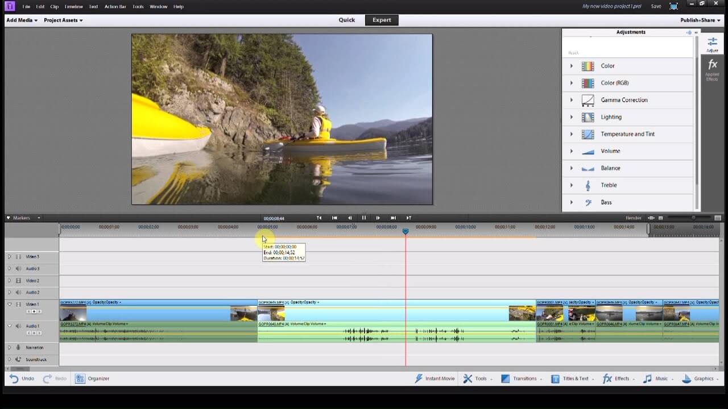The width and height of the screenshot is (728, 409).
Task: Open the Publish+Share dropdown
Action: [700, 20]
